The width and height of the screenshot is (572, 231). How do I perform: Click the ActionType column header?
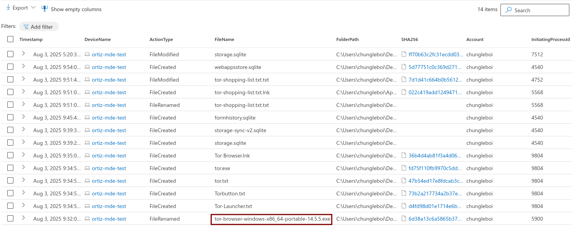click(x=161, y=39)
